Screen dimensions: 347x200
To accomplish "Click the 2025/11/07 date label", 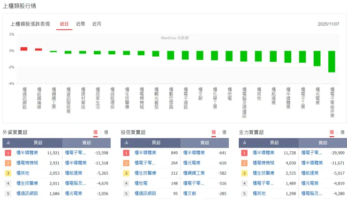I will [328, 24].
